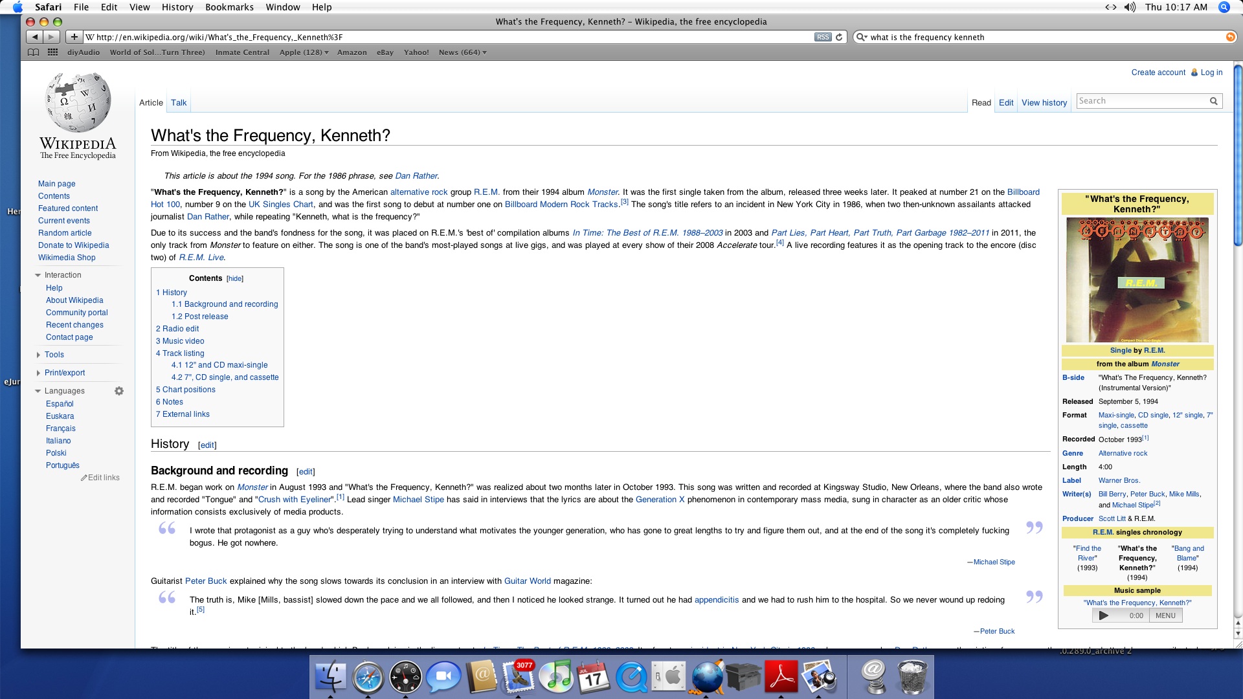Open the Random article link
This screenshot has height=699, width=1243.
coord(65,233)
